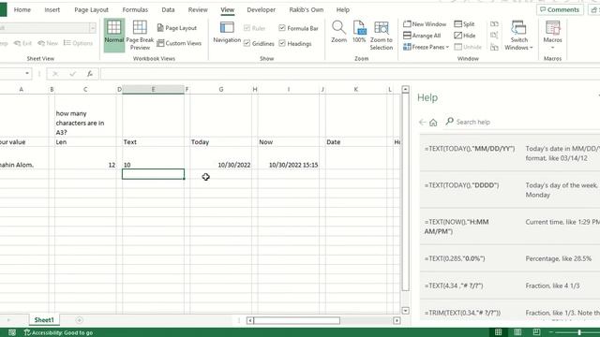This screenshot has height=337, width=600.
Task: Open the Rakib's Own tab
Action: [307, 9]
